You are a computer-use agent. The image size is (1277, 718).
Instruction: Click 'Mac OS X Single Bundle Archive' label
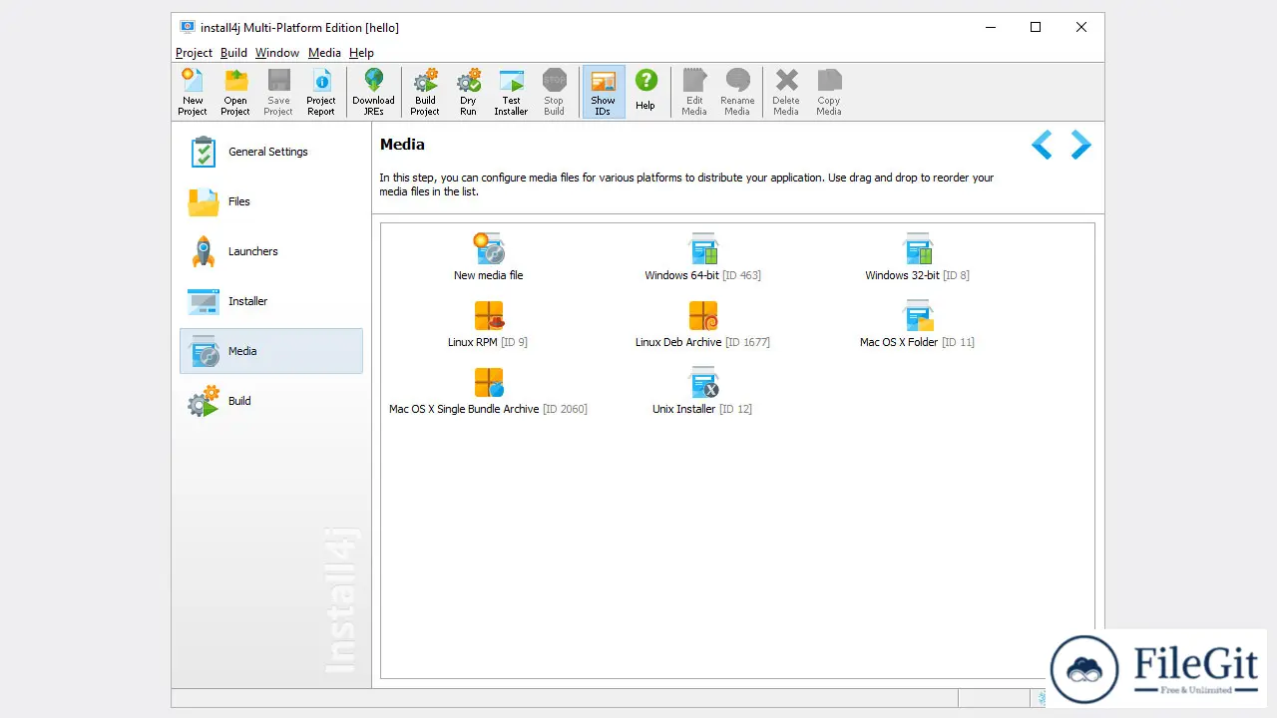(x=464, y=409)
